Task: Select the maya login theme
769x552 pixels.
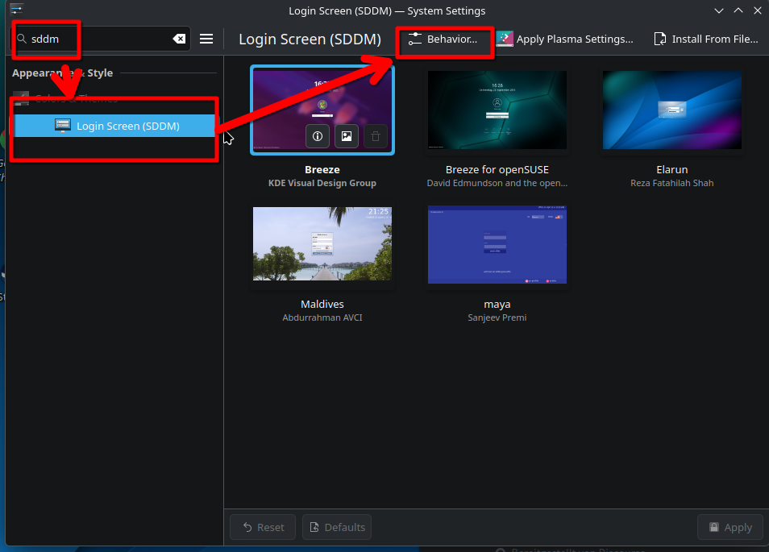Action: [x=497, y=244]
